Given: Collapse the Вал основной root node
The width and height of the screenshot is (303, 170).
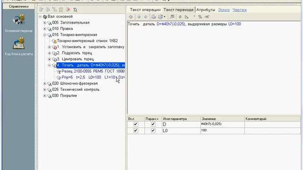Looking at the screenshot, I should (40, 17).
